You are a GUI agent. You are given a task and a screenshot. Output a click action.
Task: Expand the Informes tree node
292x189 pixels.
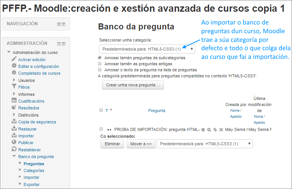coord(14,94)
